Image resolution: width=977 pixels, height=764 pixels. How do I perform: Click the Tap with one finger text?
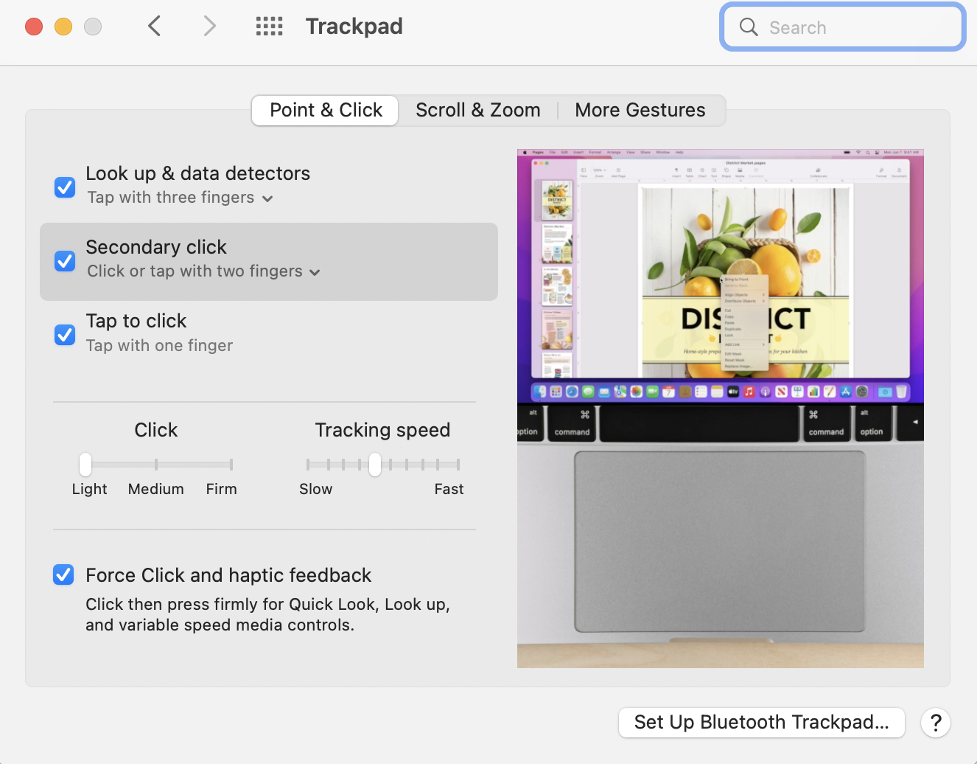[x=159, y=345]
